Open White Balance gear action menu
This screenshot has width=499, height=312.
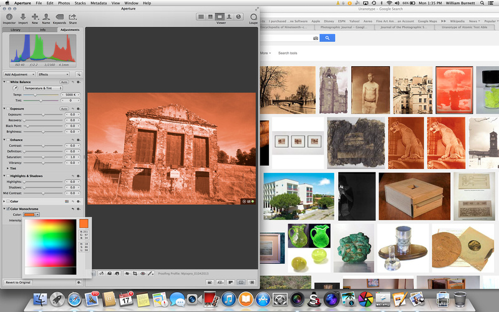[x=79, y=82]
